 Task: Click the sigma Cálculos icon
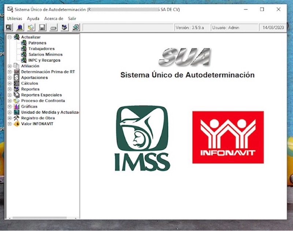click(x=16, y=83)
